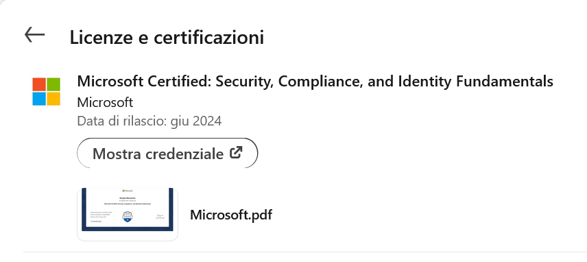Click the credential details lines in the certificate

click(x=101, y=215)
